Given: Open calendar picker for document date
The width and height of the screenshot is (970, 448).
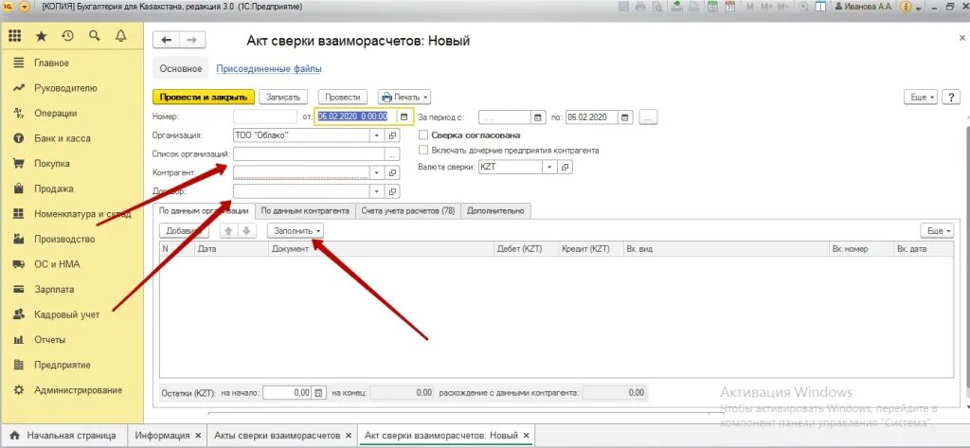Looking at the screenshot, I should [404, 116].
